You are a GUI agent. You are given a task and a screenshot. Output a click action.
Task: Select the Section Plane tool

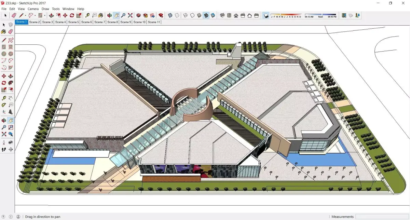click(11, 149)
